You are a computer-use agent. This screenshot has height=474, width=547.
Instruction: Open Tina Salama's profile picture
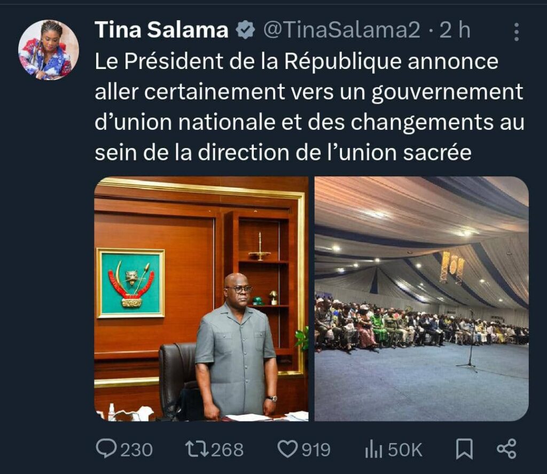pyautogui.click(x=48, y=50)
